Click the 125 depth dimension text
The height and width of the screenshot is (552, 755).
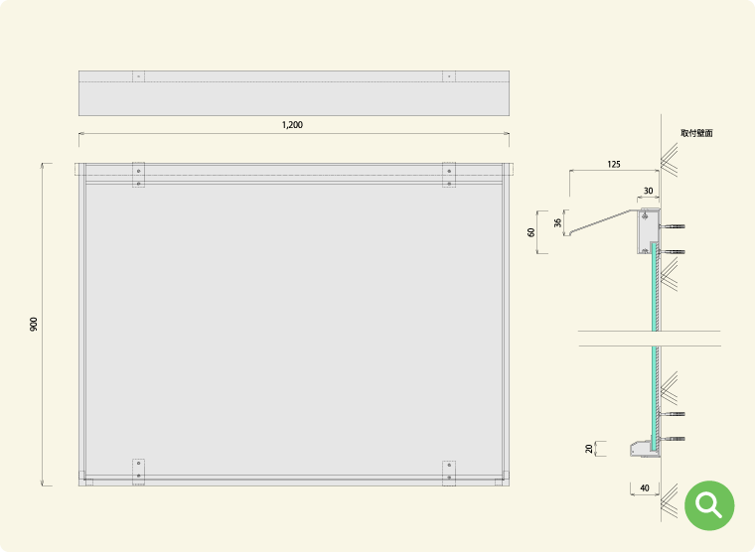[614, 165]
